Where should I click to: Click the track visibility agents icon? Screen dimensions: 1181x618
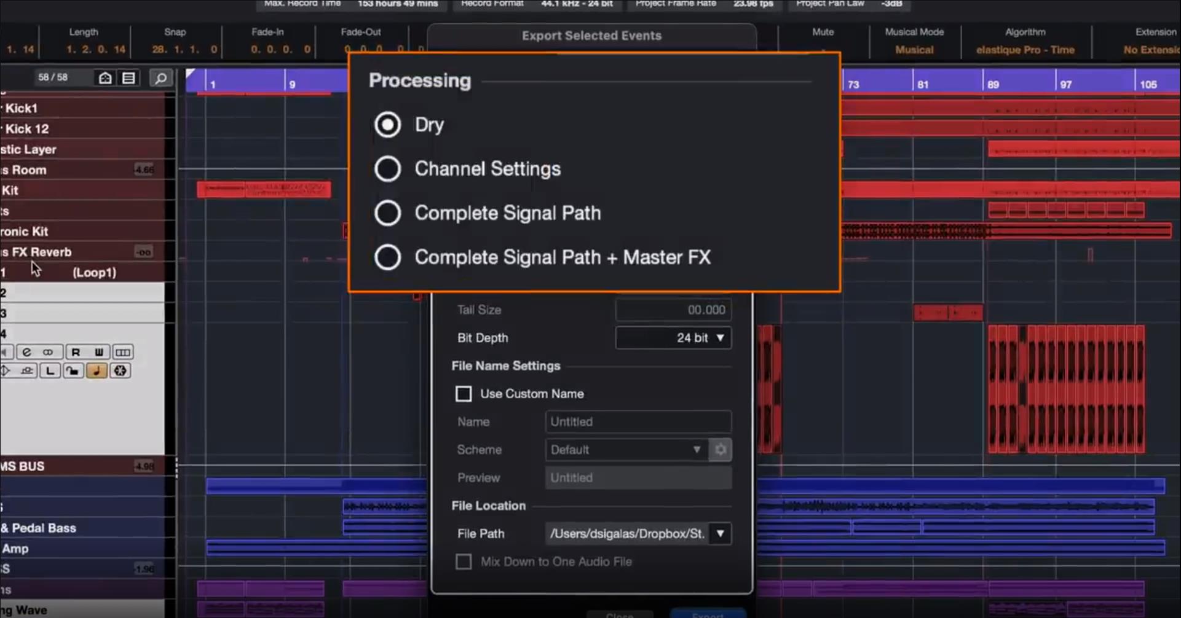coord(105,78)
